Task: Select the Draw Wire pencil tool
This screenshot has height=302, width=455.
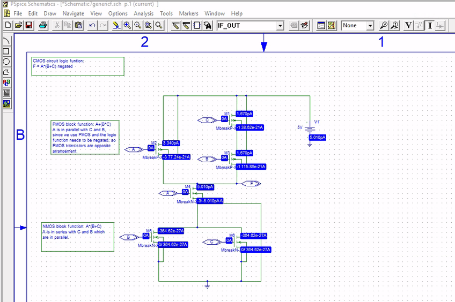Action: tap(175, 25)
